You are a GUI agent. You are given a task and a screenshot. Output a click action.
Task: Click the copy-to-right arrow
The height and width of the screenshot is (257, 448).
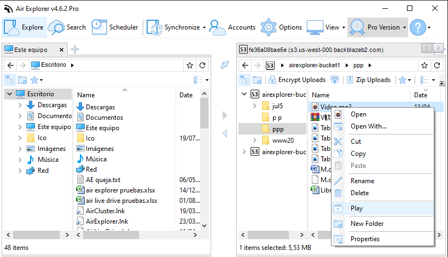(x=225, y=115)
